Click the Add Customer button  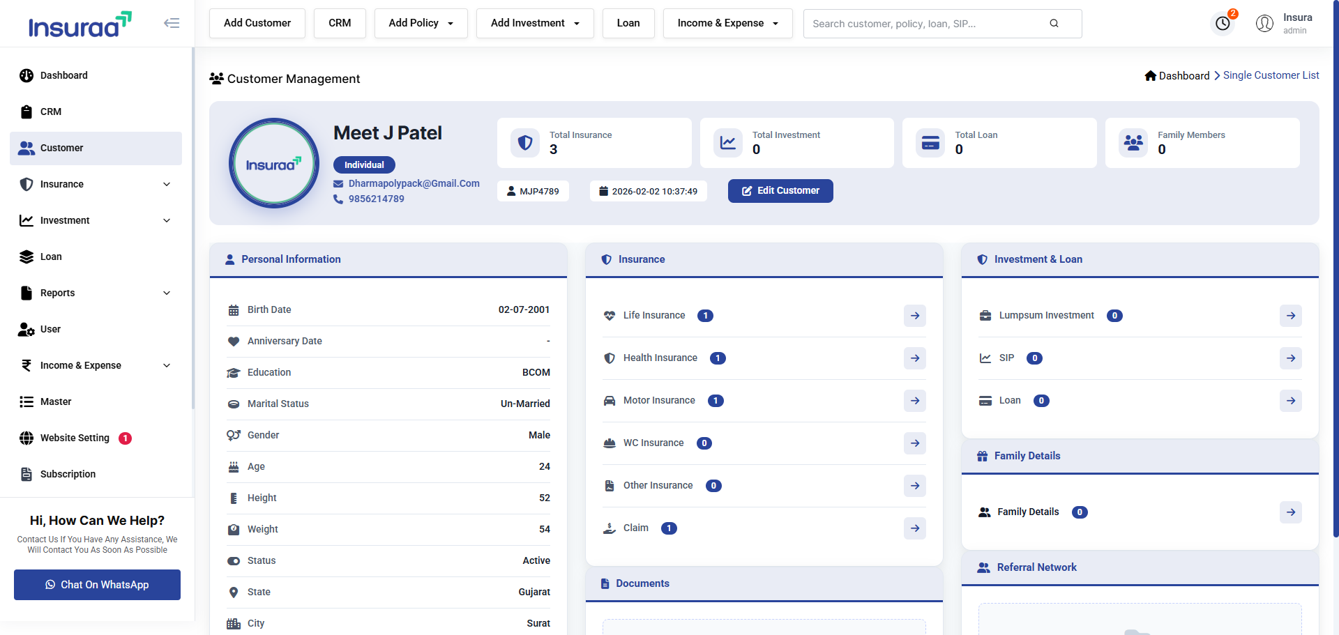coord(257,23)
